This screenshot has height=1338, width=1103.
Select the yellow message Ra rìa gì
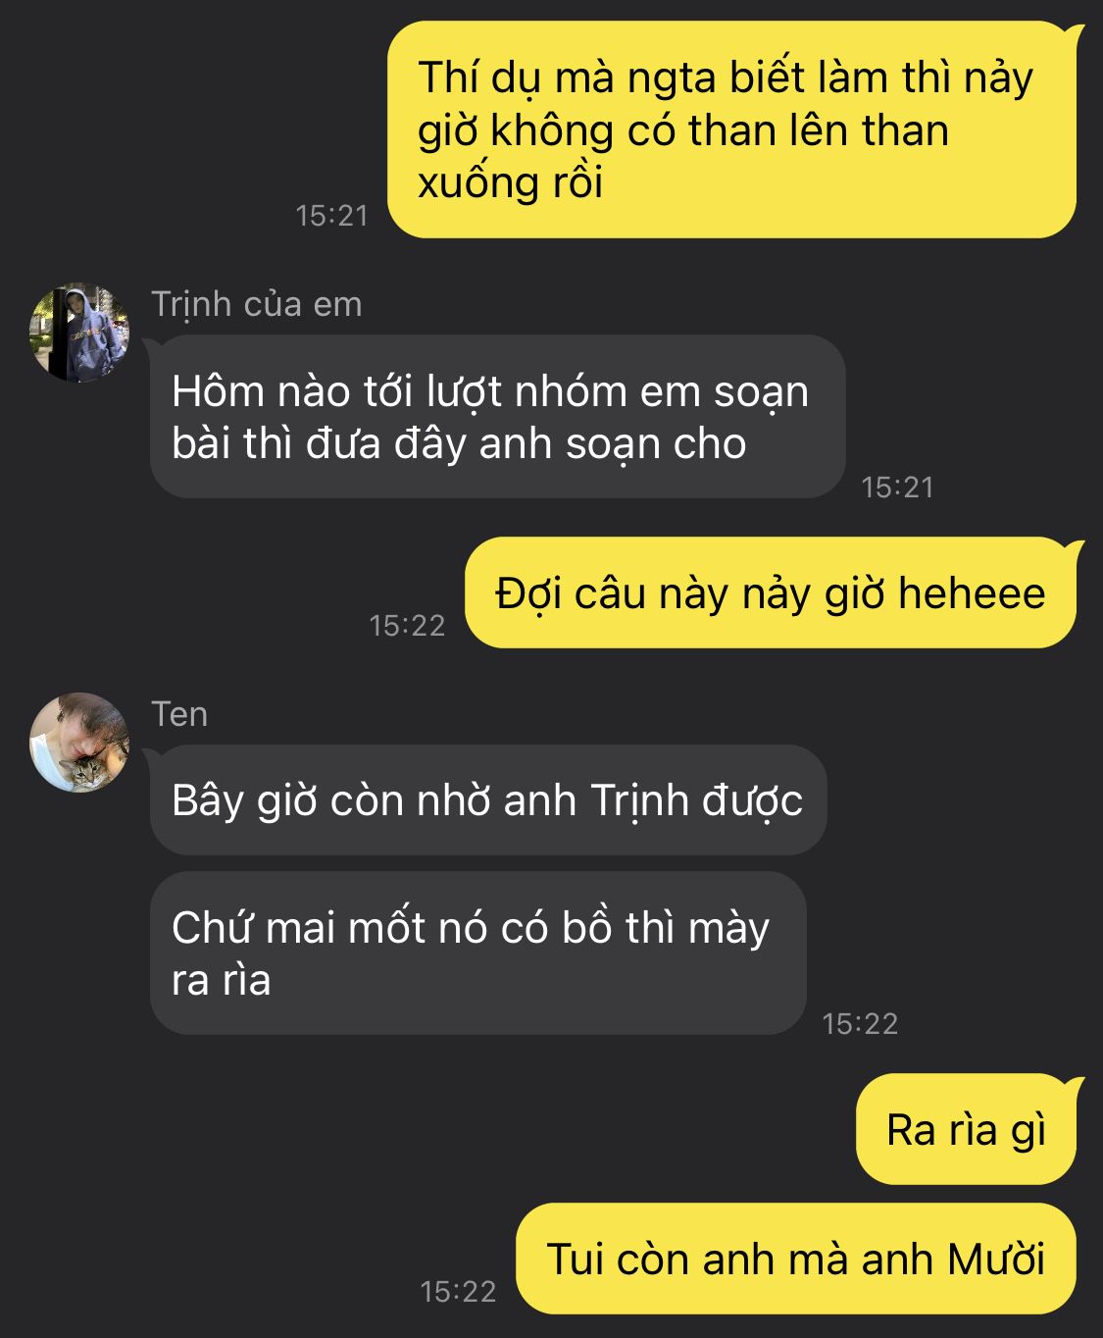[969, 1129]
